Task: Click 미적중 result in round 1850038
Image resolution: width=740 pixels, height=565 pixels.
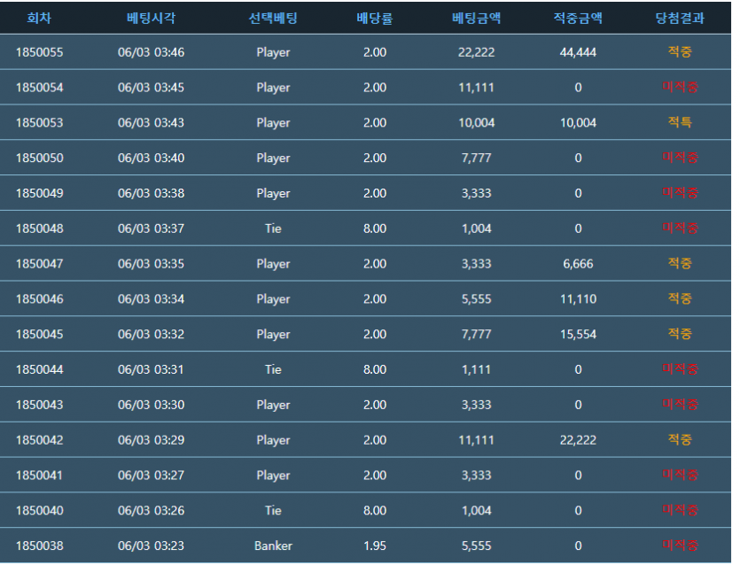Action: 680,546
